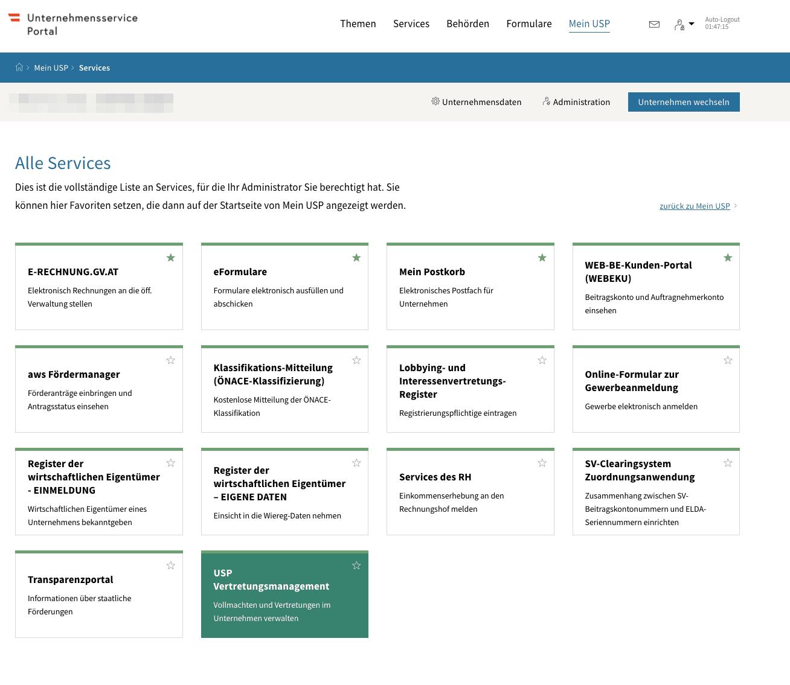This screenshot has width=790, height=685.
Task: Star the USP Vertretungsmanagement card
Action: click(356, 566)
